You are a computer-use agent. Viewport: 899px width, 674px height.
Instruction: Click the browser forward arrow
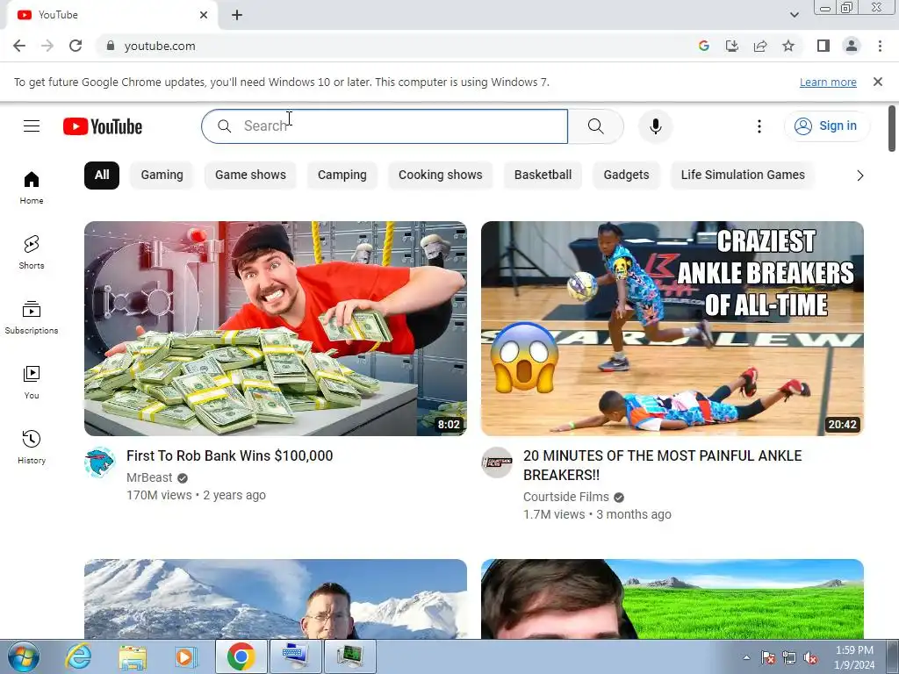[x=47, y=46]
